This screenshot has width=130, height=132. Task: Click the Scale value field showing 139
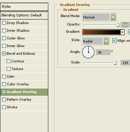125,63
